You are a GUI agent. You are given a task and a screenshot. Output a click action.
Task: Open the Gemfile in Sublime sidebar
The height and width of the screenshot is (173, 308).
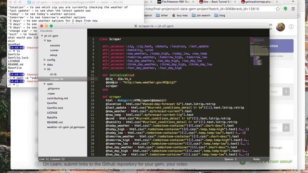pyautogui.click(x=52, y=103)
